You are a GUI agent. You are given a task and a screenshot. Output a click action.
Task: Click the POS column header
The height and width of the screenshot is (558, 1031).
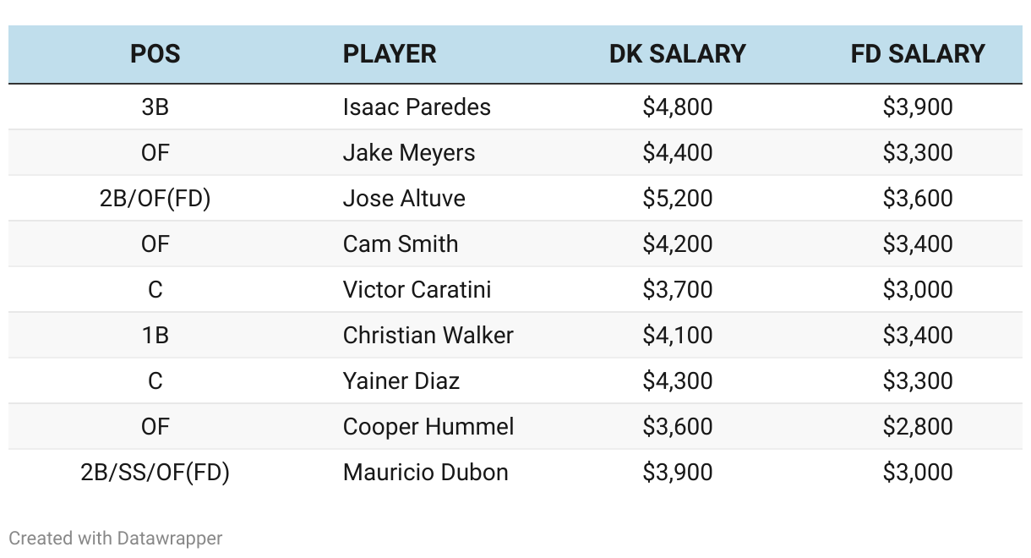tap(155, 54)
